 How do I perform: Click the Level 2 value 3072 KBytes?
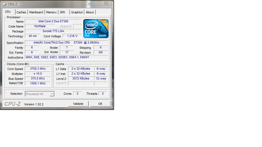pyautogui.click(x=81, y=78)
